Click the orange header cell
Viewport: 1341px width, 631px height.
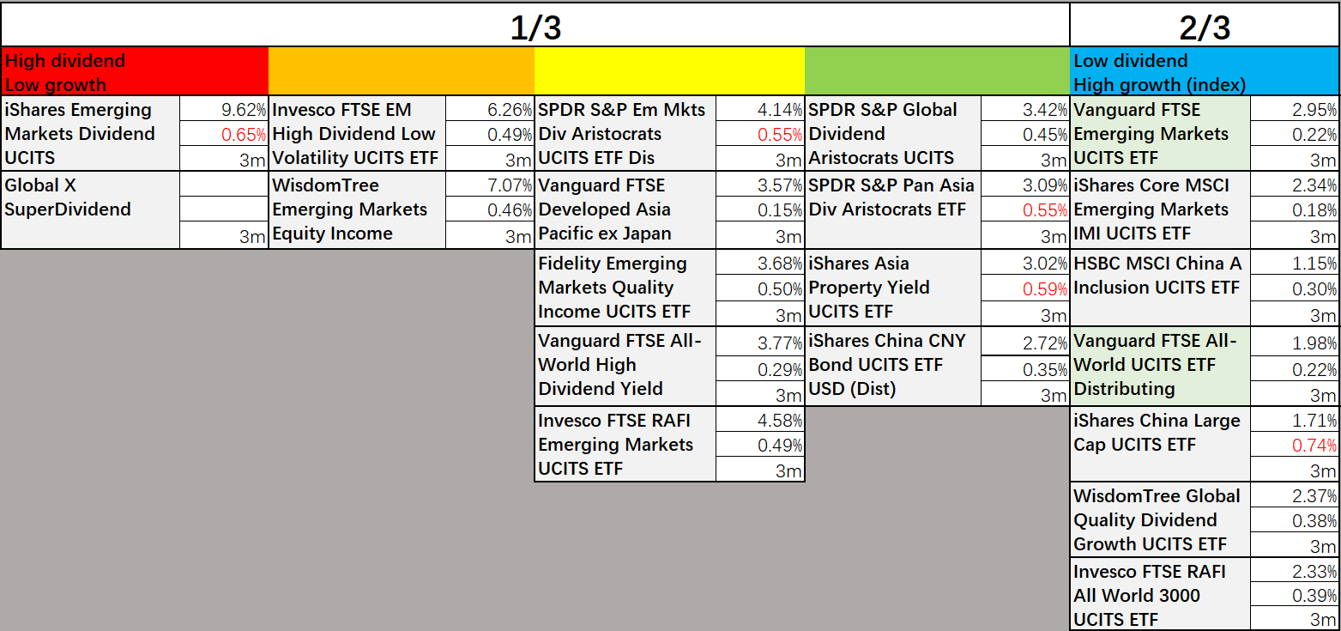(401, 72)
